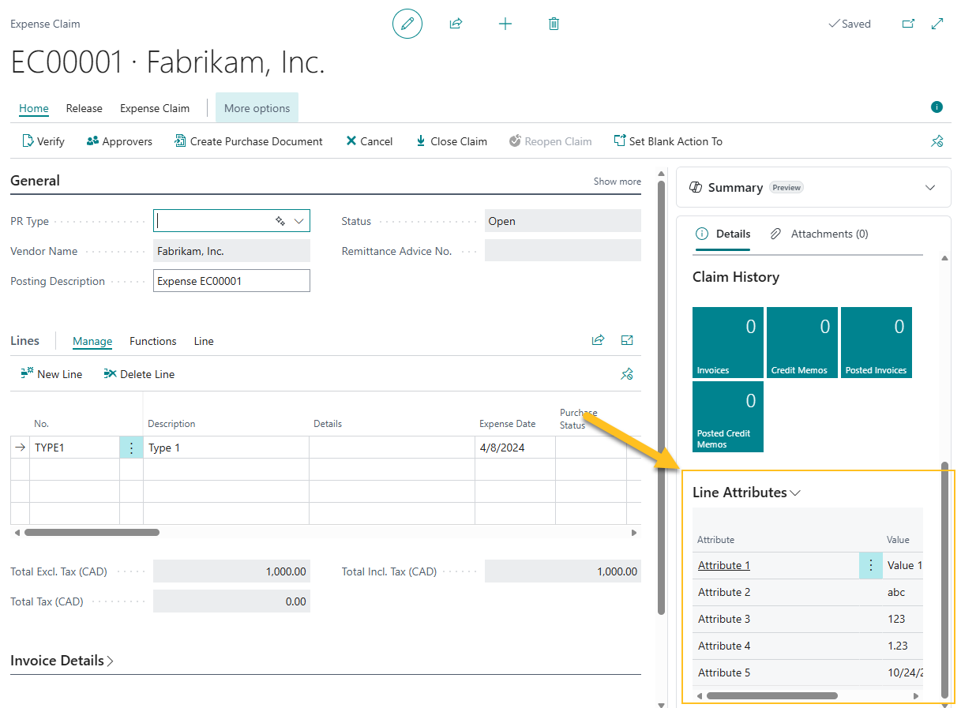
Task: Collapse the Summary panel chevron
Action: [929, 187]
